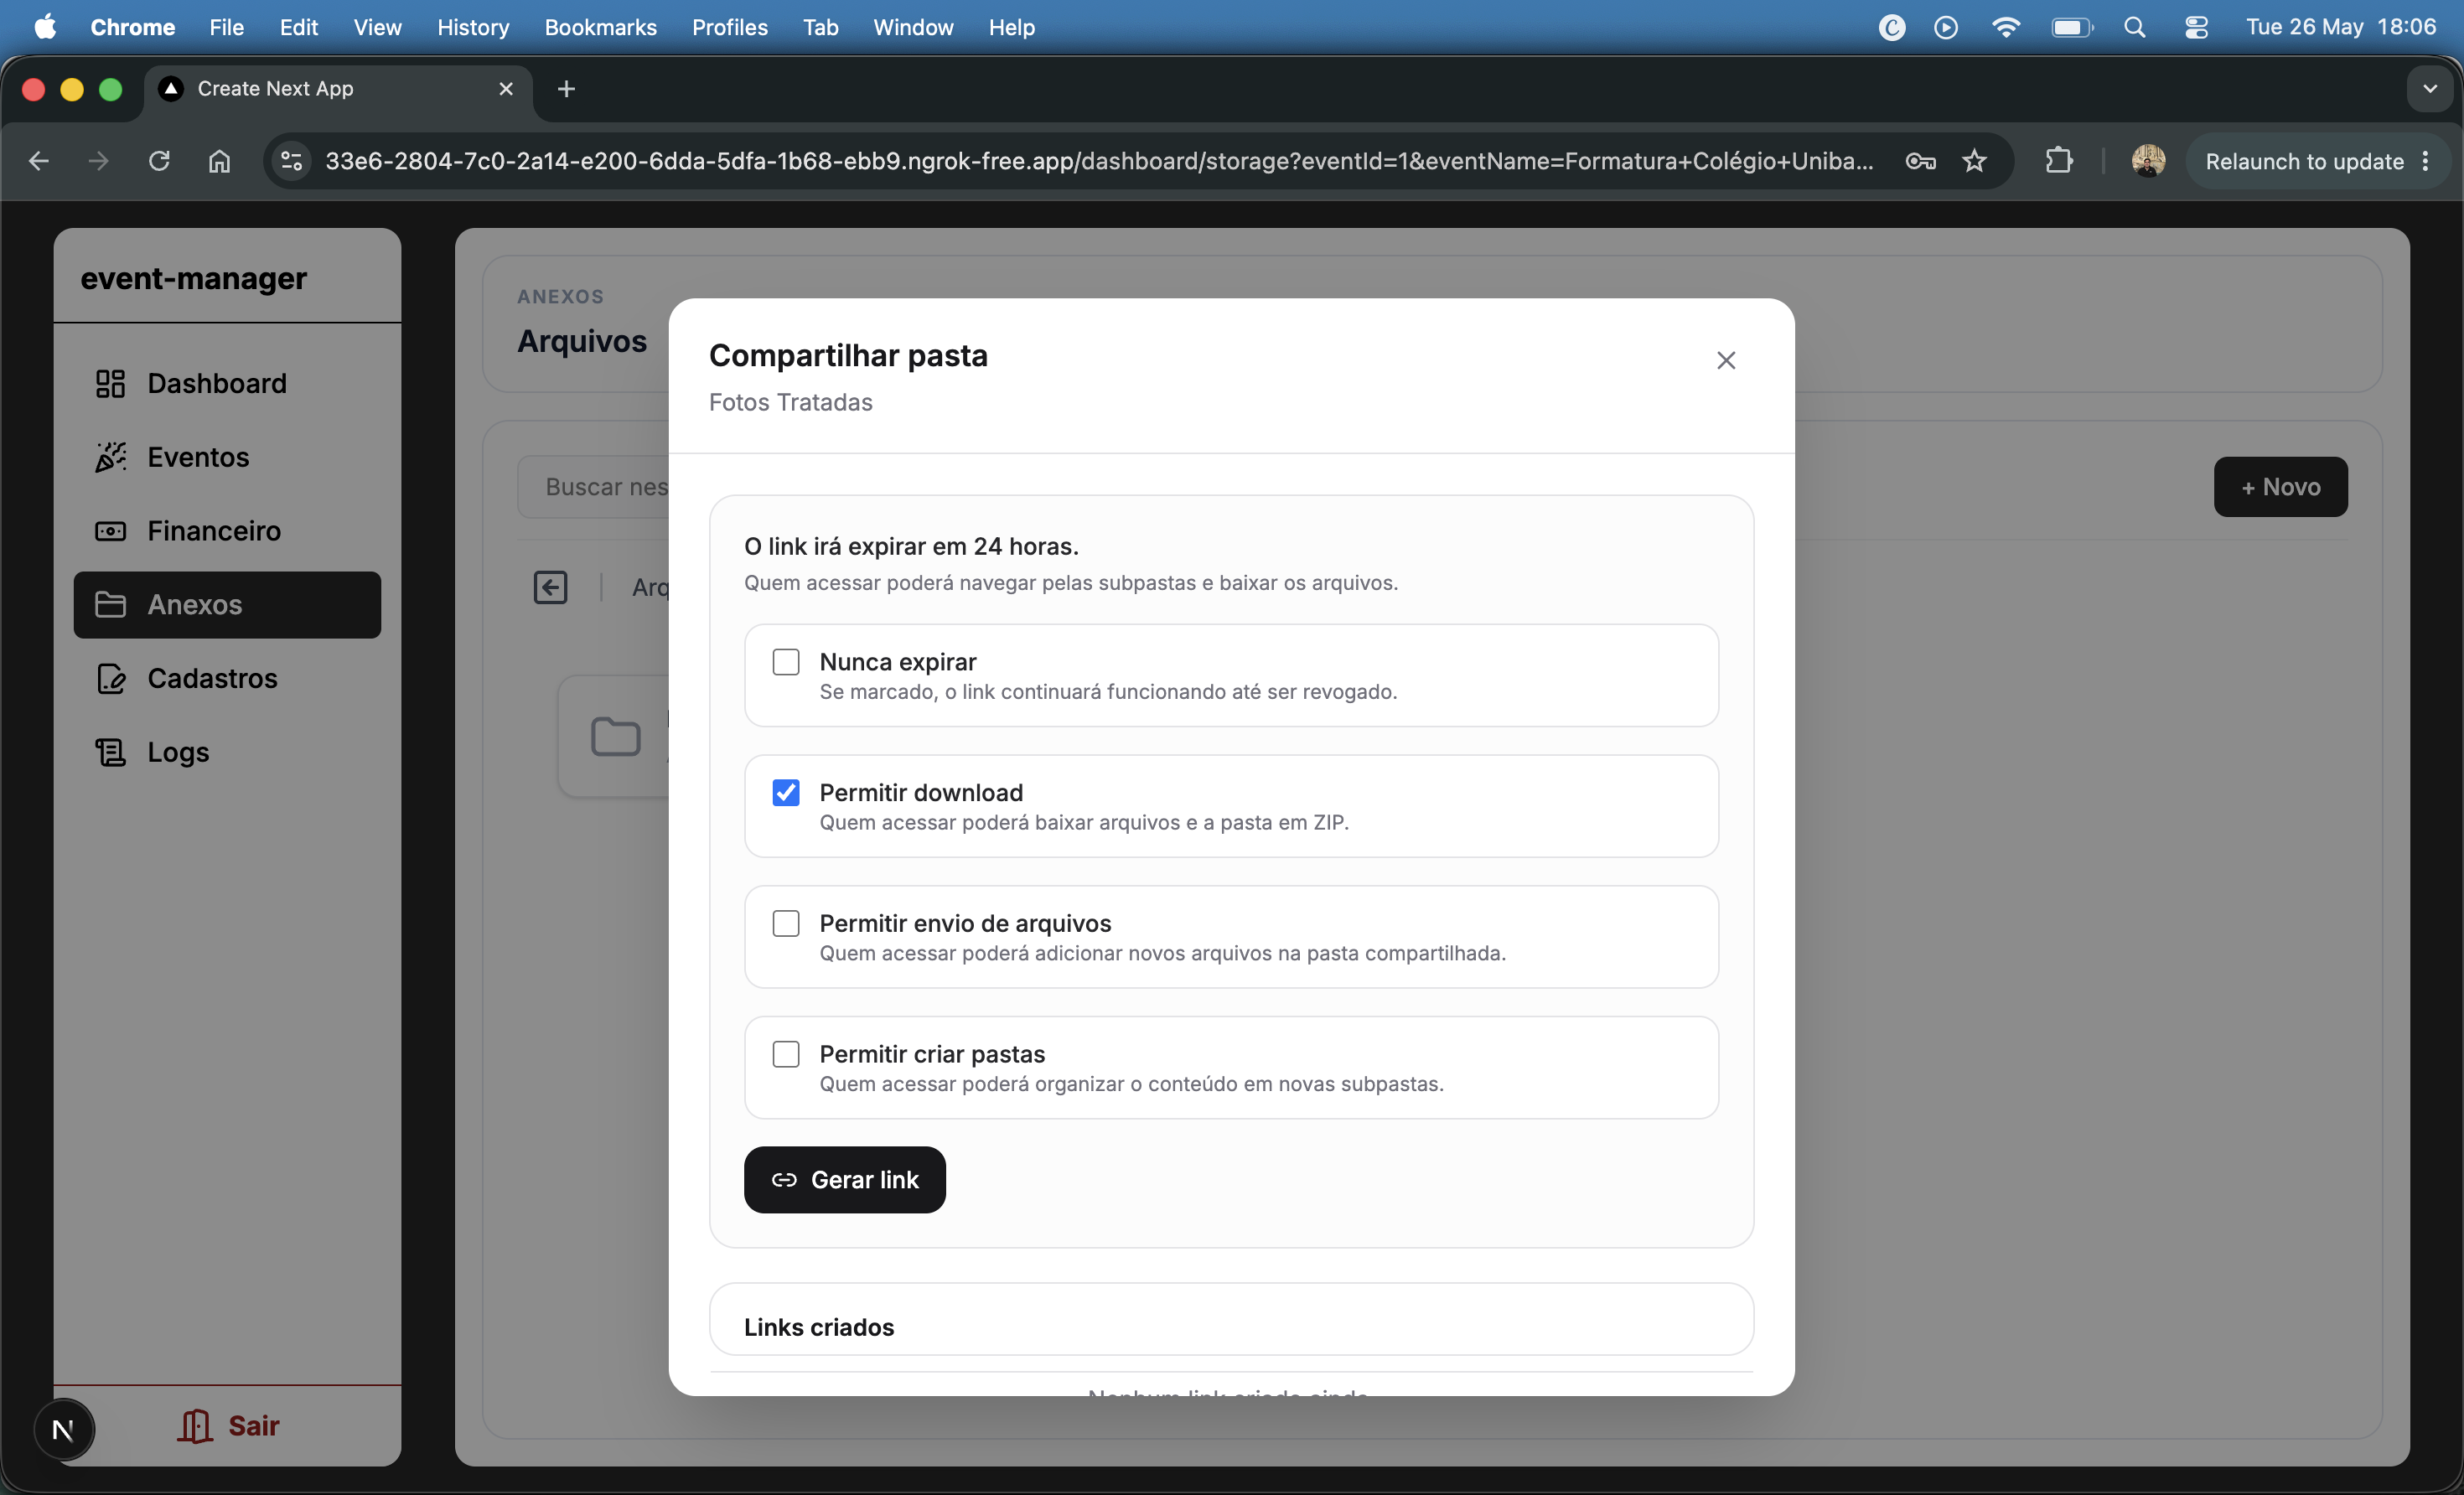Click the browser Home icon
2464x1495 pixels.
pos(219,161)
